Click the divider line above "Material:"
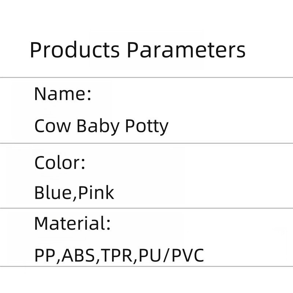This screenshot has width=293, height=293. 146,208
